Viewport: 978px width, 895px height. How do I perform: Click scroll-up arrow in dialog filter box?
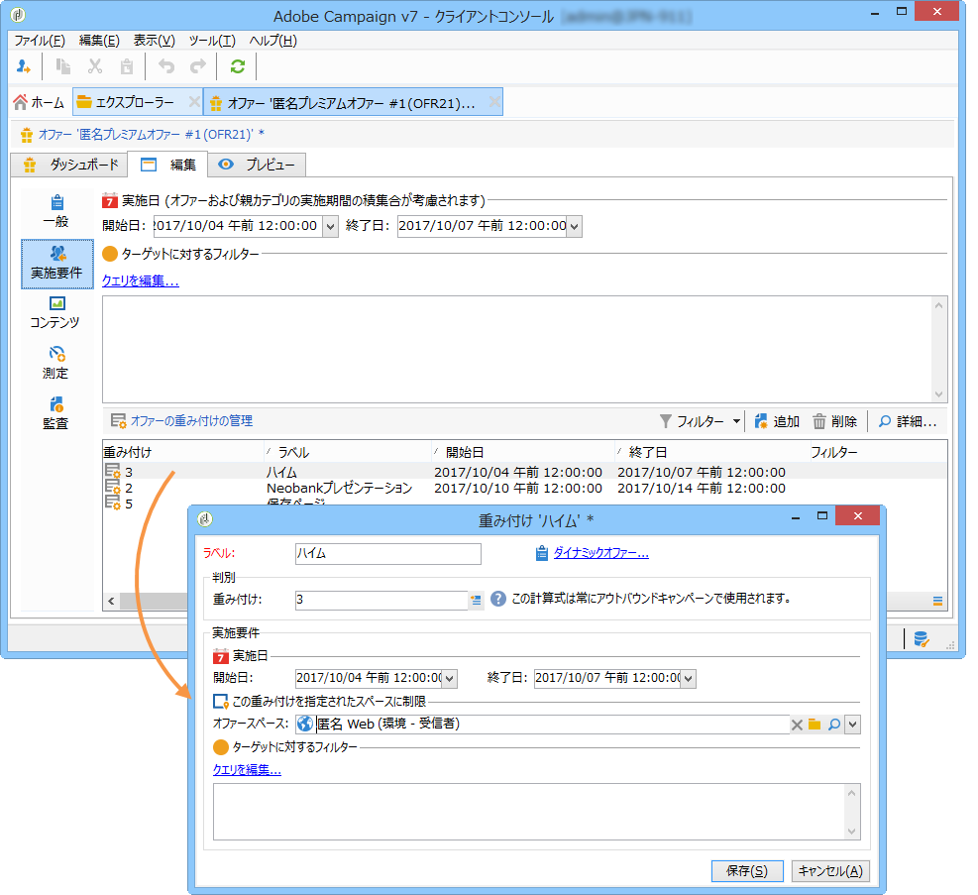pos(851,793)
